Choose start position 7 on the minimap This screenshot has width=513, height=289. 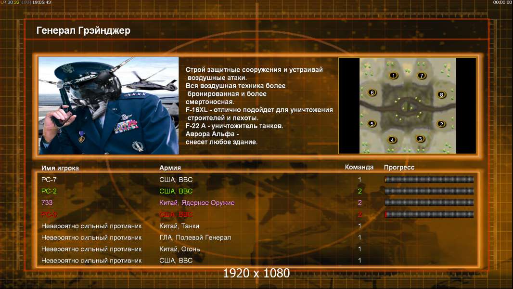(422, 76)
